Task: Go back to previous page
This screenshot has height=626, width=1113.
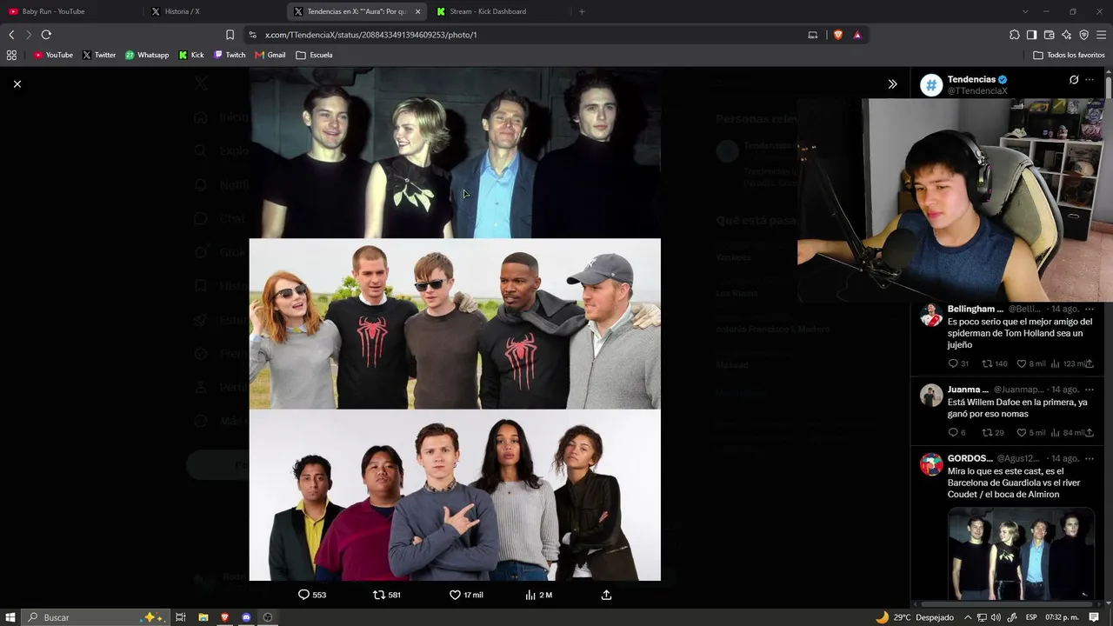Action: coord(11,35)
